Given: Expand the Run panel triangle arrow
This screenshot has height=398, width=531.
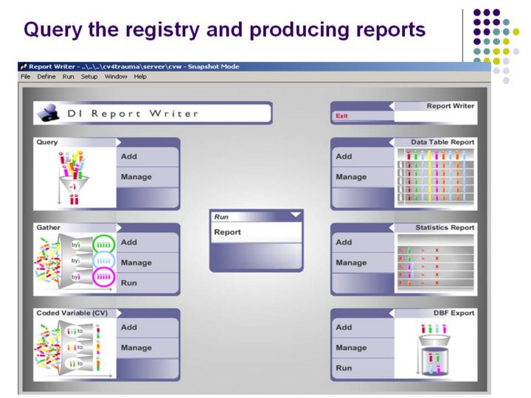Looking at the screenshot, I should pyautogui.click(x=296, y=215).
